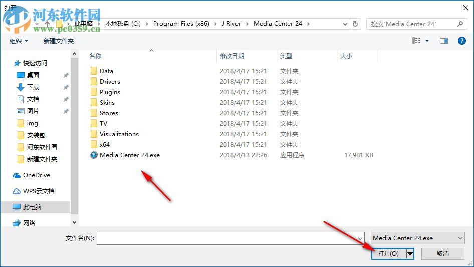The image size is (474, 267).
Task: Open Pictures (图片) in sidebar
Action: (x=33, y=111)
